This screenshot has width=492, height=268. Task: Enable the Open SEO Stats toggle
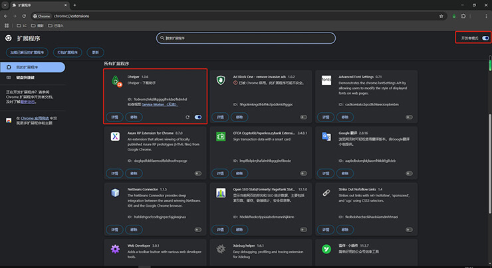click(x=303, y=230)
